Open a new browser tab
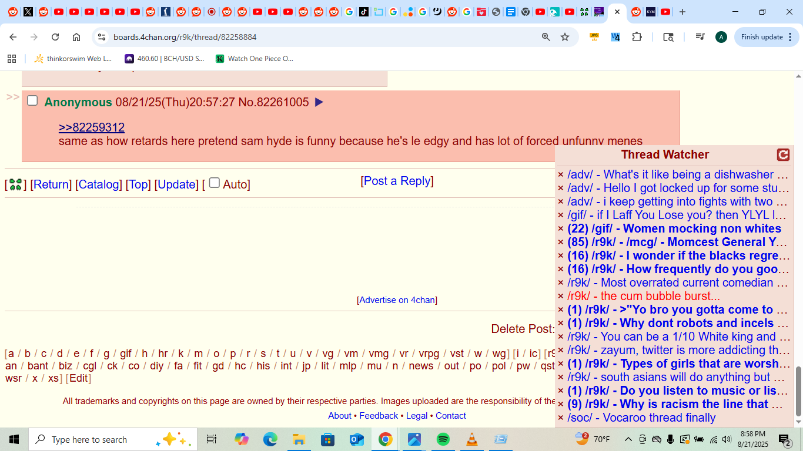This screenshot has width=803, height=451. pos(682,12)
